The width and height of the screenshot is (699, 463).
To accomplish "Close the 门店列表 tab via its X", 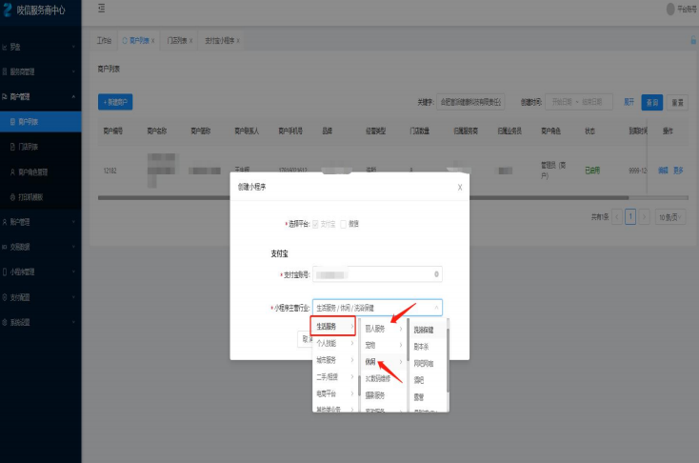I will (190, 41).
